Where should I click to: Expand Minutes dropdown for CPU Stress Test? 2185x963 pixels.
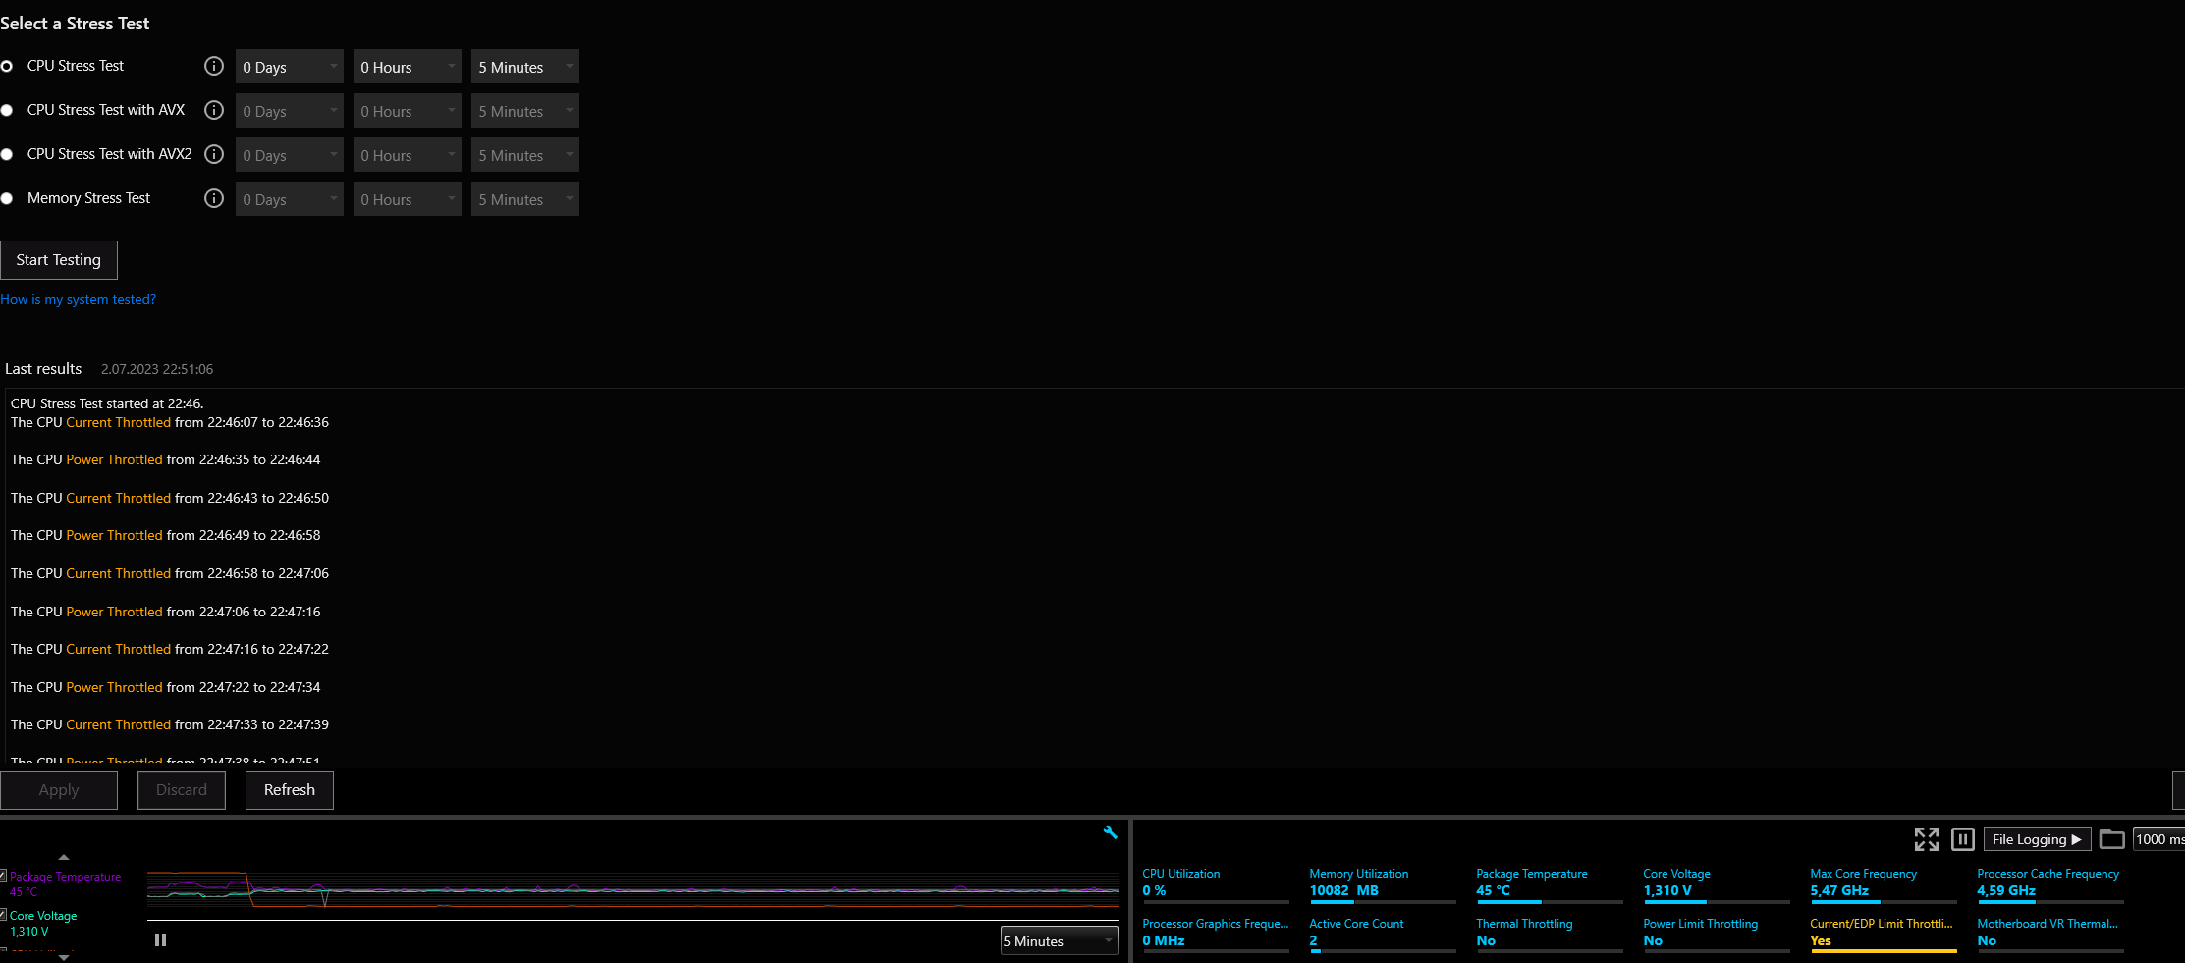tap(525, 67)
